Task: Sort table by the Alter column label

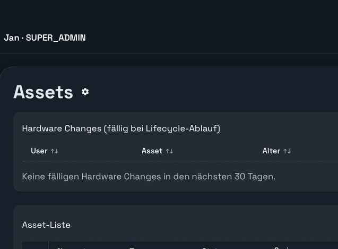Action: (271, 151)
